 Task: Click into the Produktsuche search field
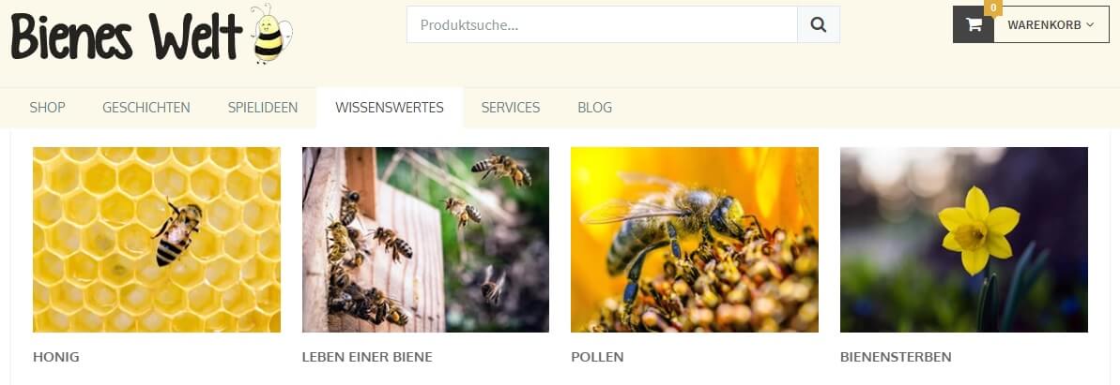[x=602, y=25]
